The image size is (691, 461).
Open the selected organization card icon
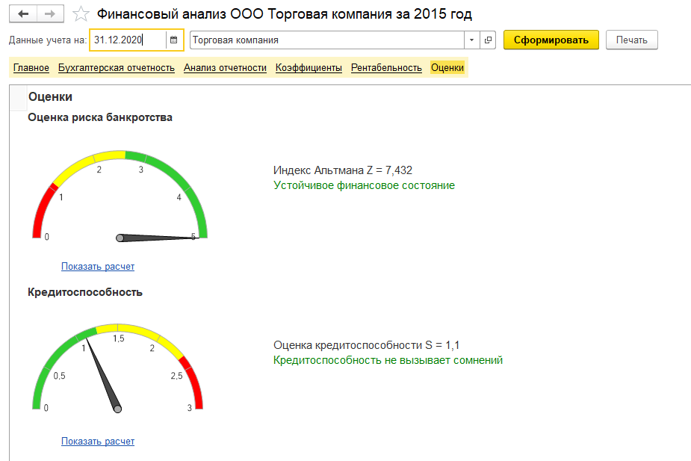tap(488, 40)
